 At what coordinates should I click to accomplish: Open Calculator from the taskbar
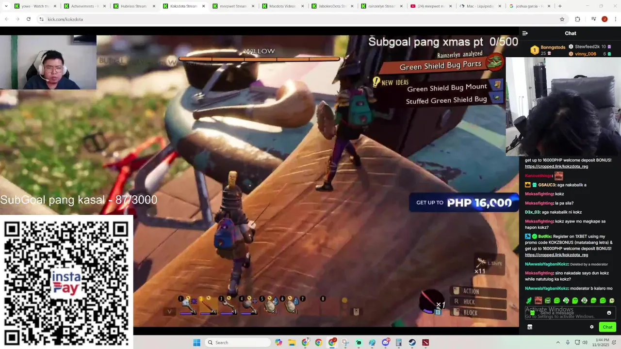click(399, 343)
